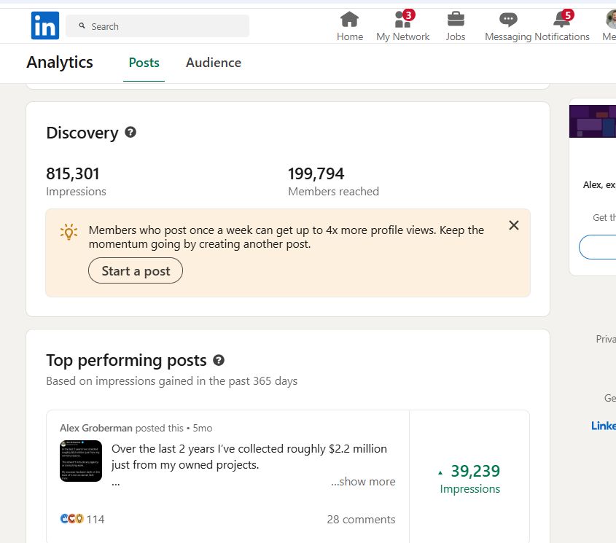616x543 pixels.
Task: Switch to the Audience tab
Action: (x=214, y=63)
